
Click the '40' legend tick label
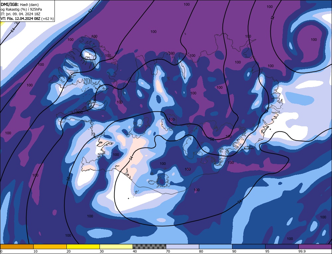135,251
